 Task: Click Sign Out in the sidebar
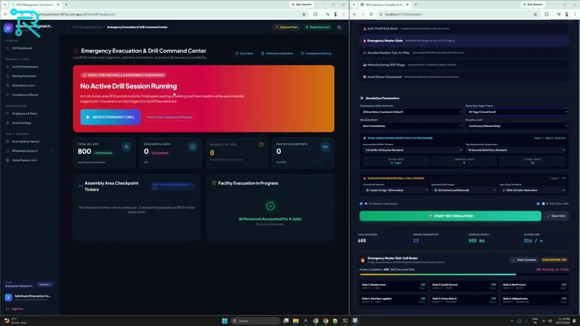pyautogui.click(x=17, y=309)
